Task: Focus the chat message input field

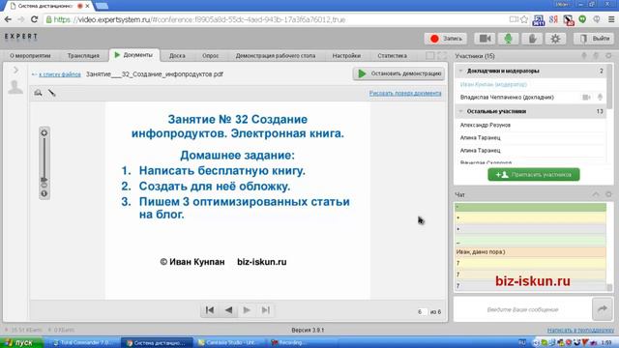Action: click(x=522, y=309)
